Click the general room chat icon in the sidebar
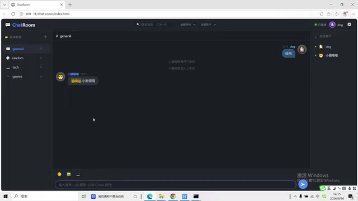 (8, 49)
